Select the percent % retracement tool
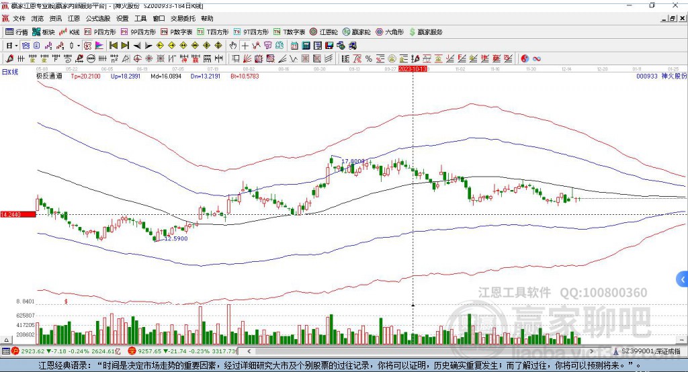688x372 pixels. pos(369,59)
